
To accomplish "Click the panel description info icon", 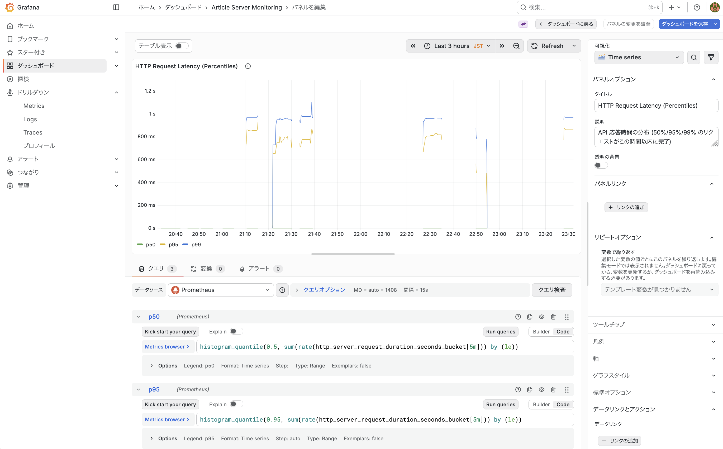I will point(248,66).
